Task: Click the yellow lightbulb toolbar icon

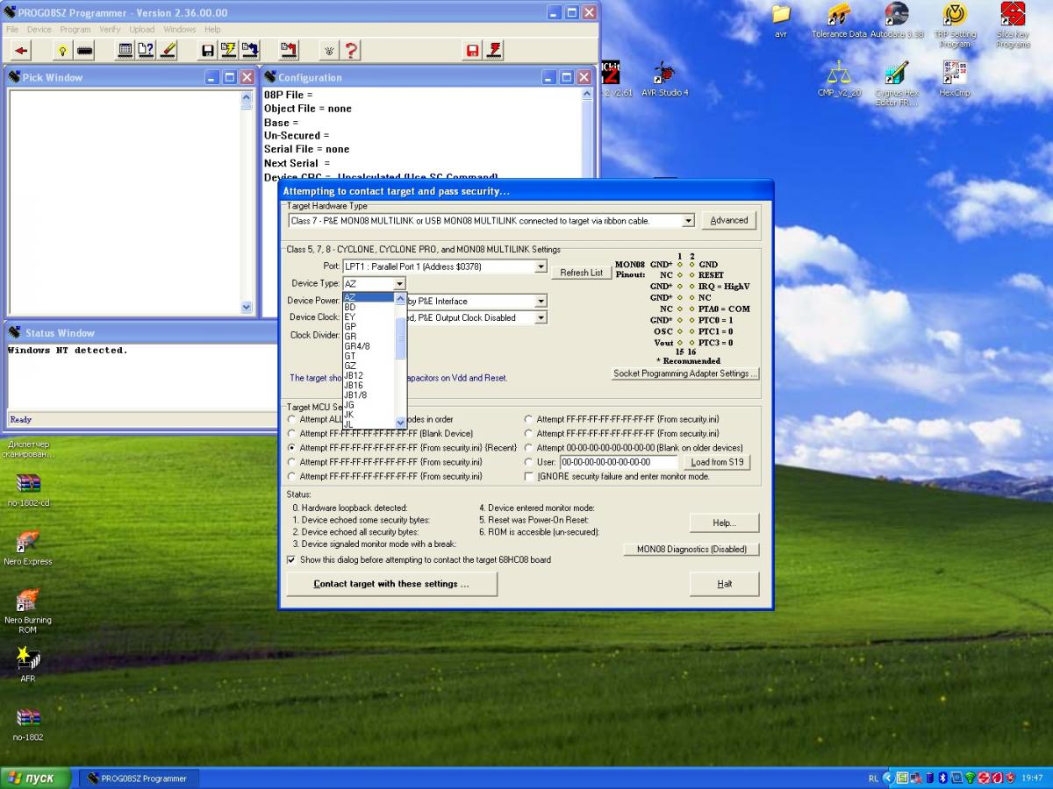Action: click(62, 50)
